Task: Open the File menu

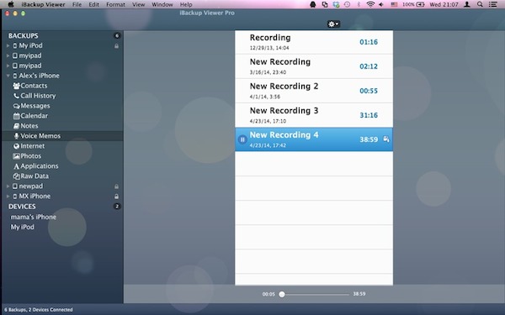Action: point(77,4)
